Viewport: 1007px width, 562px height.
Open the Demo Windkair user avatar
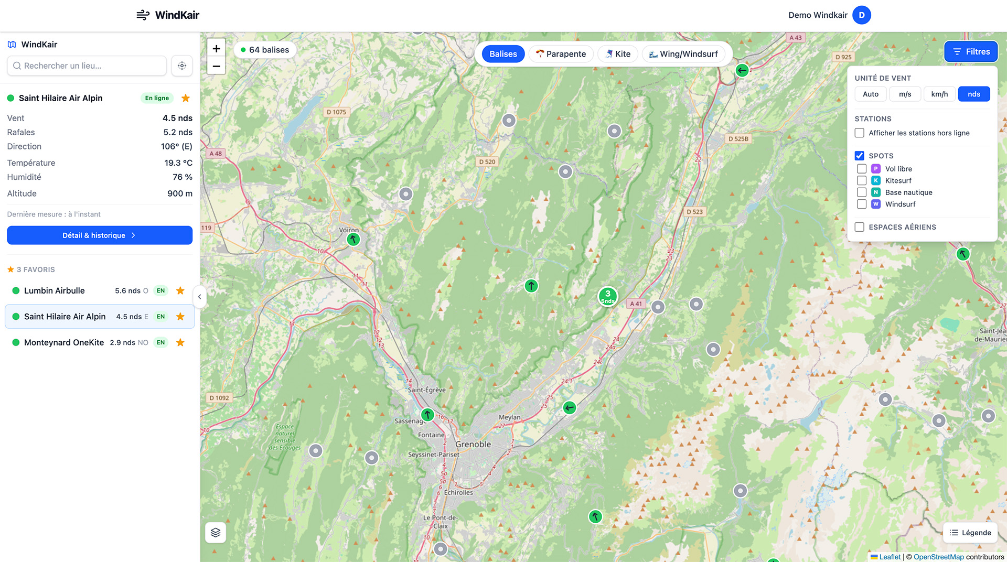click(x=862, y=15)
